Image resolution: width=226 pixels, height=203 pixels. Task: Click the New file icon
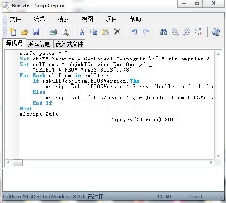pos(13,32)
